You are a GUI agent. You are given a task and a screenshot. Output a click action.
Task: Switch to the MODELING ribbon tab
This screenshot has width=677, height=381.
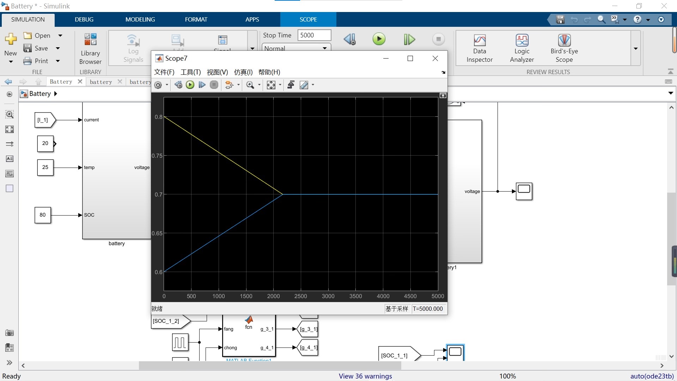pyautogui.click(x=140, y=19)
